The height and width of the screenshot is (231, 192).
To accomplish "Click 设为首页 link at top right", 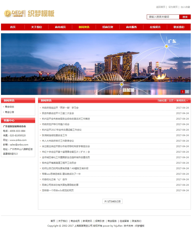I will [173, 7].
